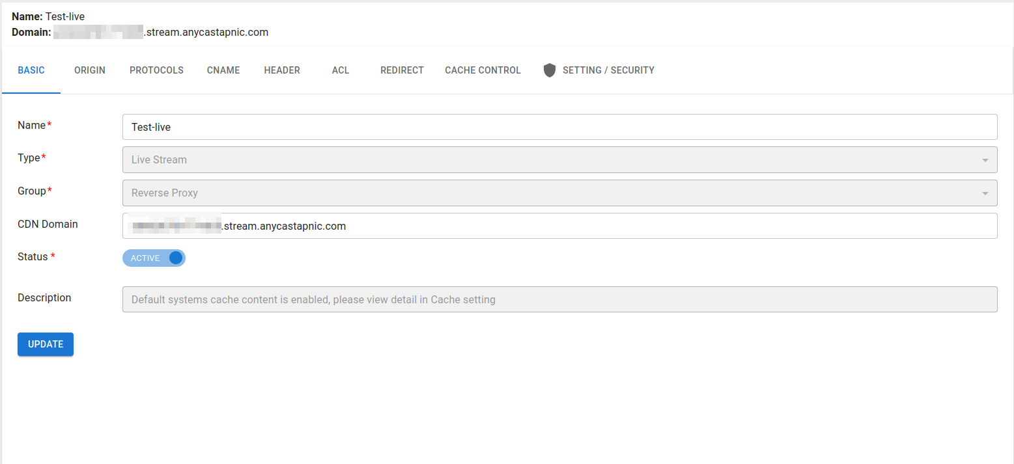
Task: Select the Header tab
Action: pyautogui.click(x=282, y=70)
